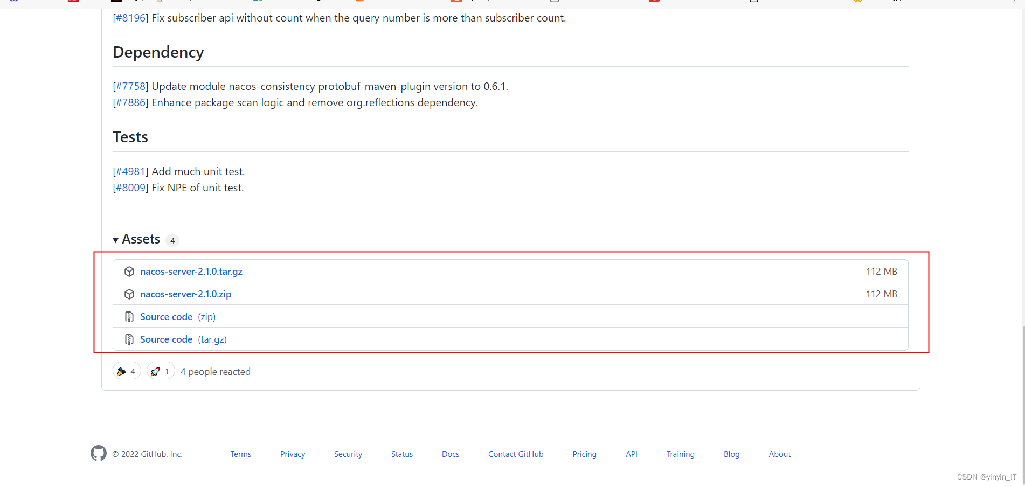Click the GitHub logo in the footer
The width and height of the screenshot is (1025, 486).
(99, 453)
